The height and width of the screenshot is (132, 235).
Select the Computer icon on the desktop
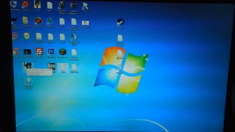click(14, 4)
